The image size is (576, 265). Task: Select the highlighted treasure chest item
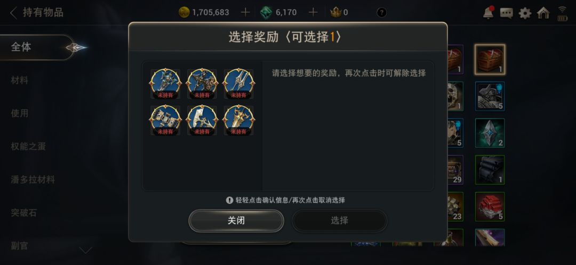pyautogui.click(x=490, y=60)
